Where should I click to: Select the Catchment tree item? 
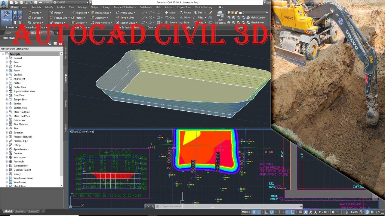[20, 120]
